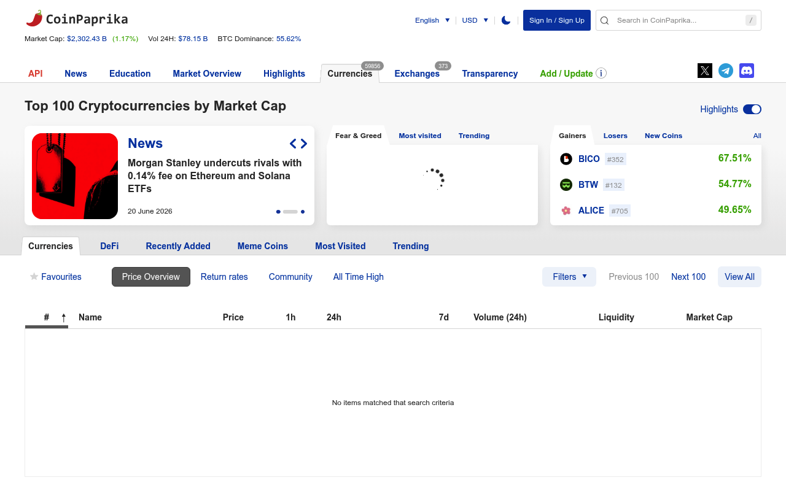
Task: Sort by the Price column header
Action: tap(233, 317)
